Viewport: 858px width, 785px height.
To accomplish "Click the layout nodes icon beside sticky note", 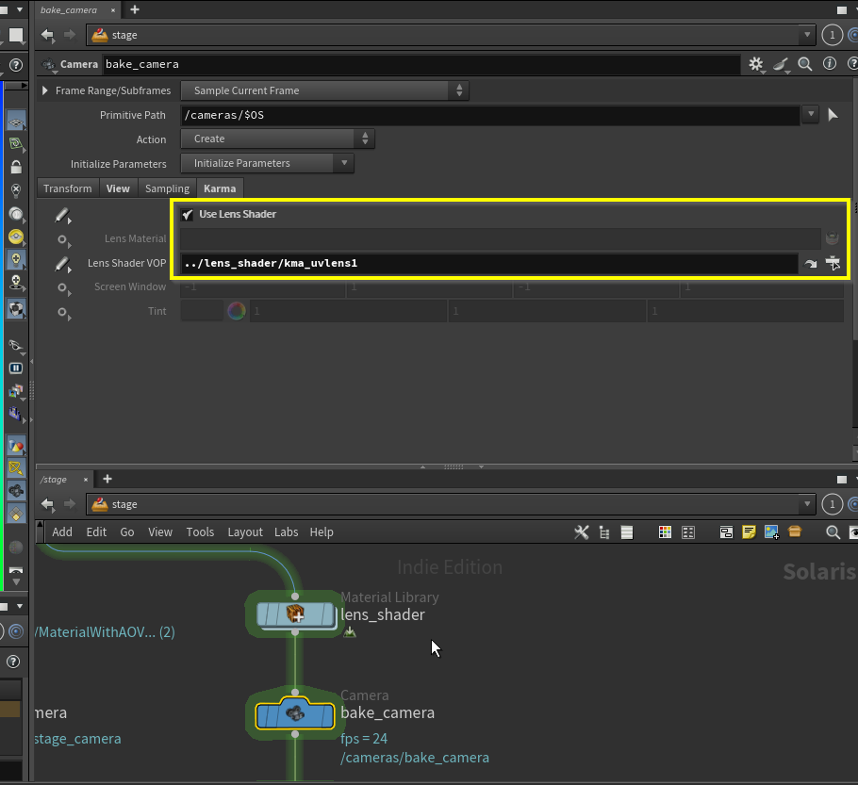I will pos(726,532).
